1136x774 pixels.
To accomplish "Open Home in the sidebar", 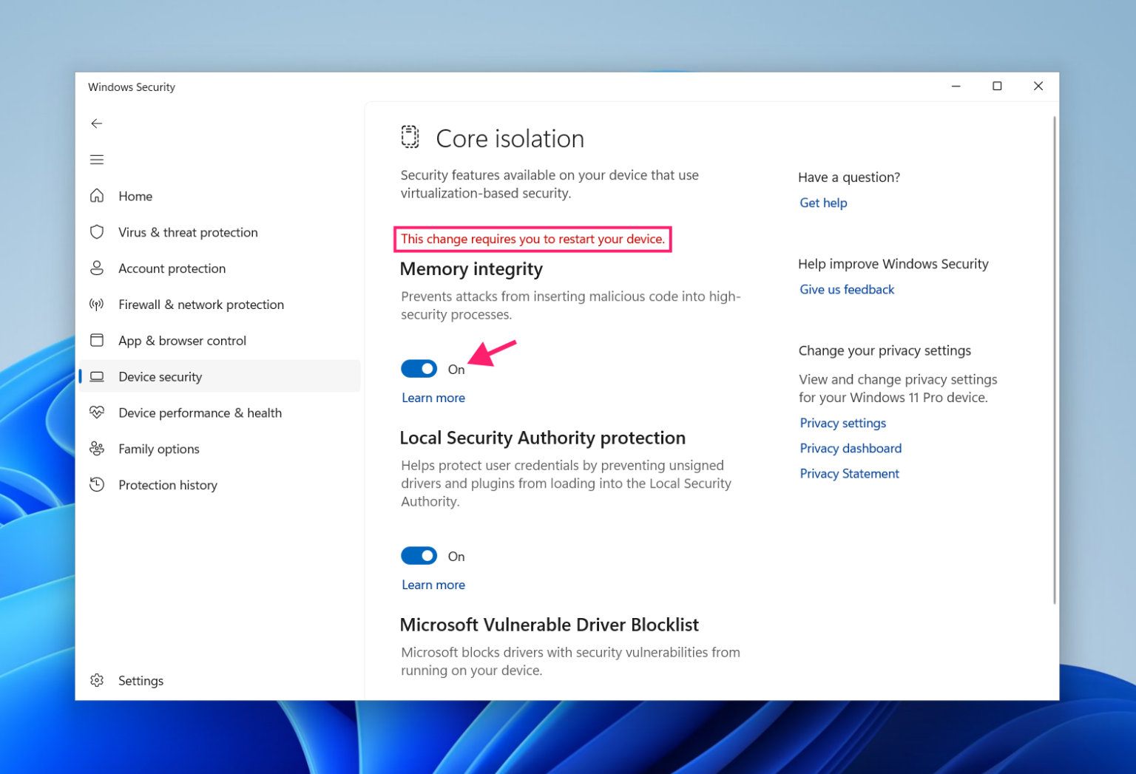I will (x=219, y=196).
